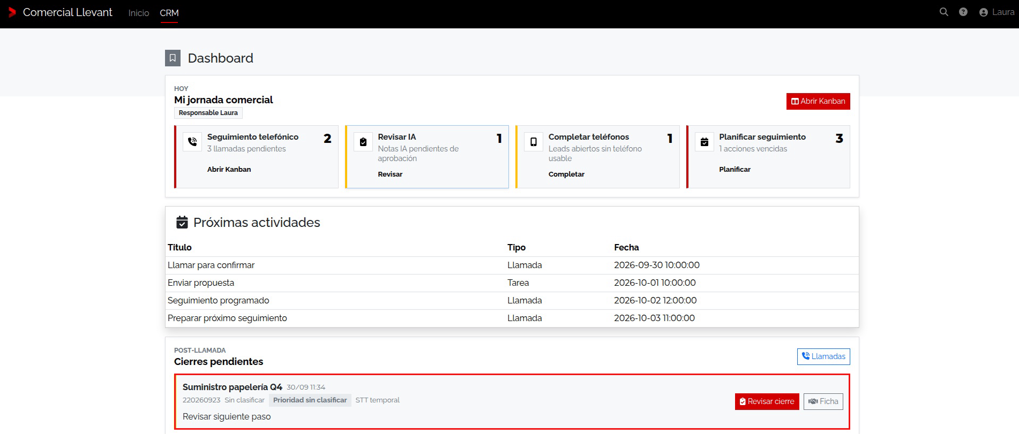Click the Enviar propuesta activity row
Screen dimensions: 1019x434
(512, 283)
